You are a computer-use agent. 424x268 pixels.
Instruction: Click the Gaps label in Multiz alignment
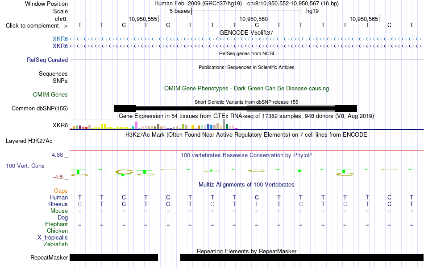(61, 191)
